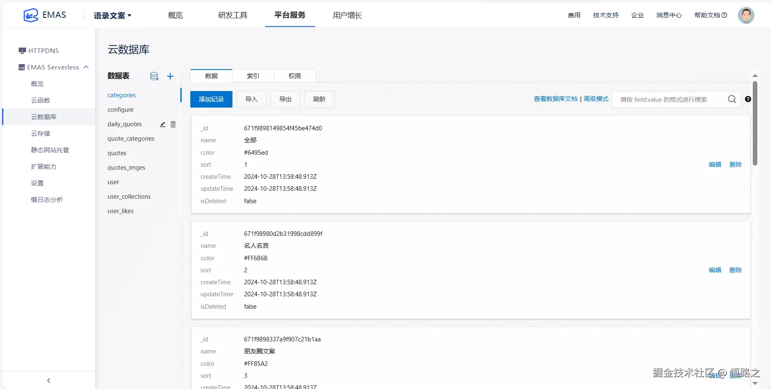771x389 pixels.
Task: Click the search magnifier icon
Action: pyautogui.click(x=732, y=99)
